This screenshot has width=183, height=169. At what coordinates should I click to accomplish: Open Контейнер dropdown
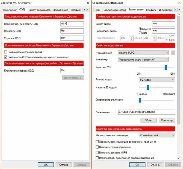click(x=143, y=60)
